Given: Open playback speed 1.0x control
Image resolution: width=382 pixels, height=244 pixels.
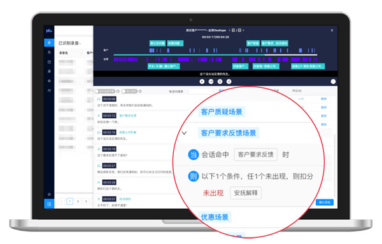Looking at the screenshot, I should [x=211, y=82].
